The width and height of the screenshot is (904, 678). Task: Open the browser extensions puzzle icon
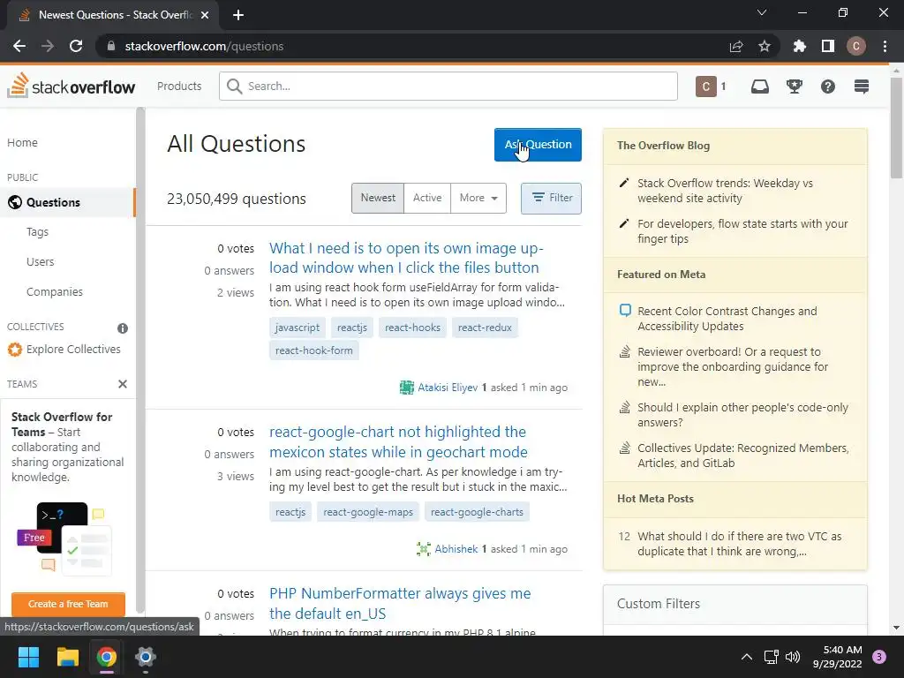coord(799,46)
